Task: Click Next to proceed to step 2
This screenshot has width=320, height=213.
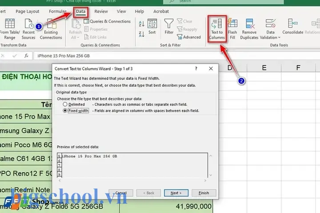Action: click(176, 193)
